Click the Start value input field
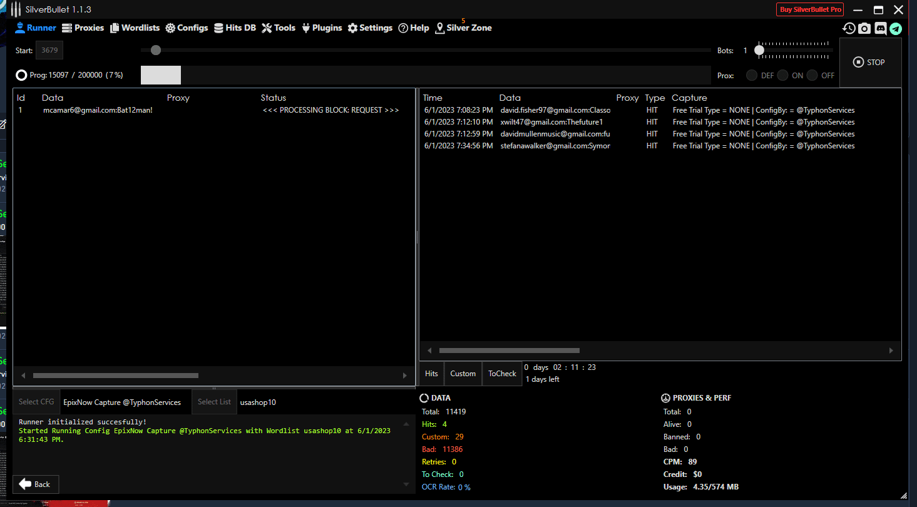 [x=49, y=50]
